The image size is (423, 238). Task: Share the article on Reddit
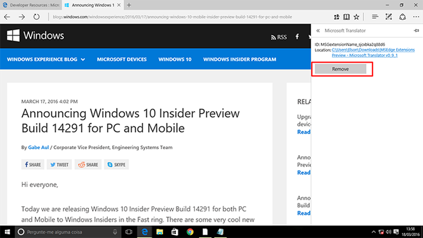(88, 165)
